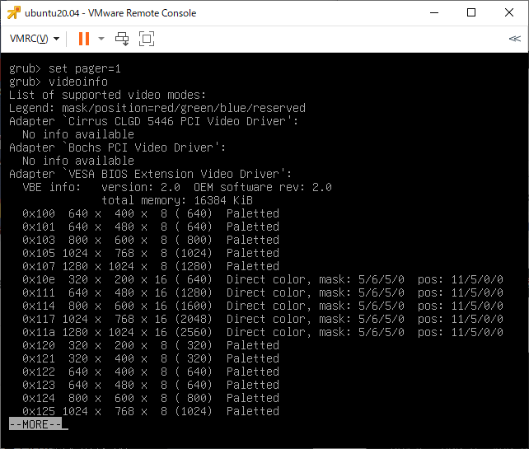
Task: Click the Cirrus CLGD 5446 adapter line
Action: coord(154,121)
